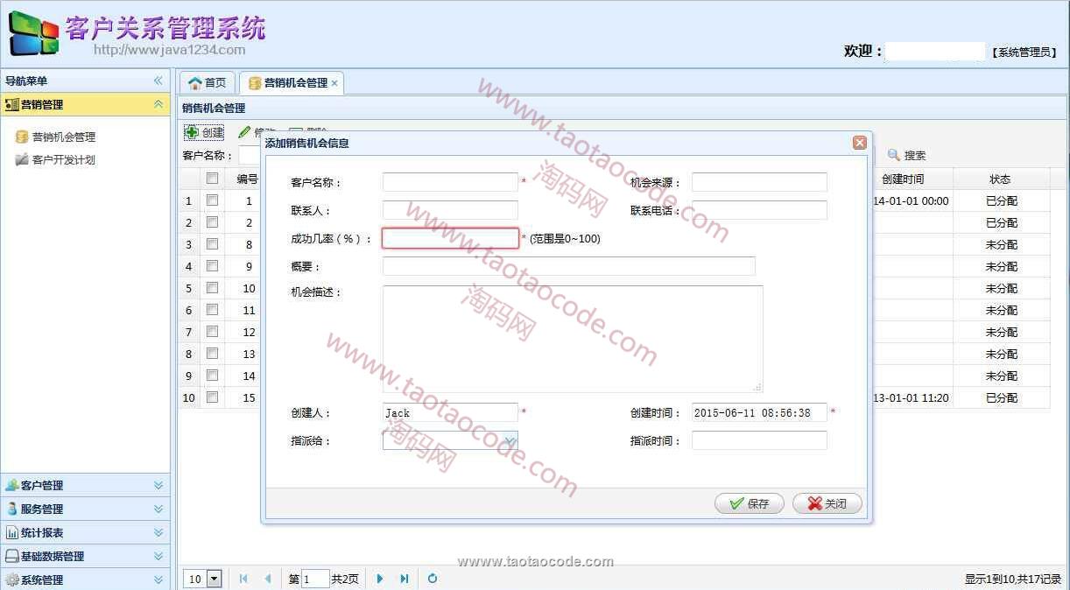
Task: Open 客户开发计划 in sidebar tree
Action: pos(63,160)
